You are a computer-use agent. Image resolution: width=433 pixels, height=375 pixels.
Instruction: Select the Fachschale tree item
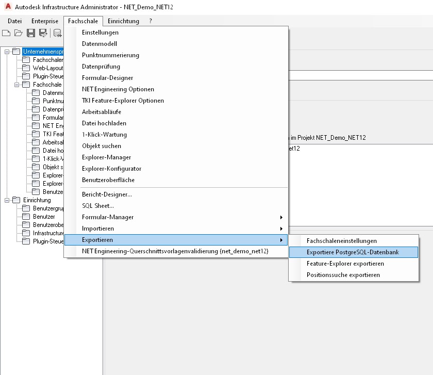tap(47, 85)
